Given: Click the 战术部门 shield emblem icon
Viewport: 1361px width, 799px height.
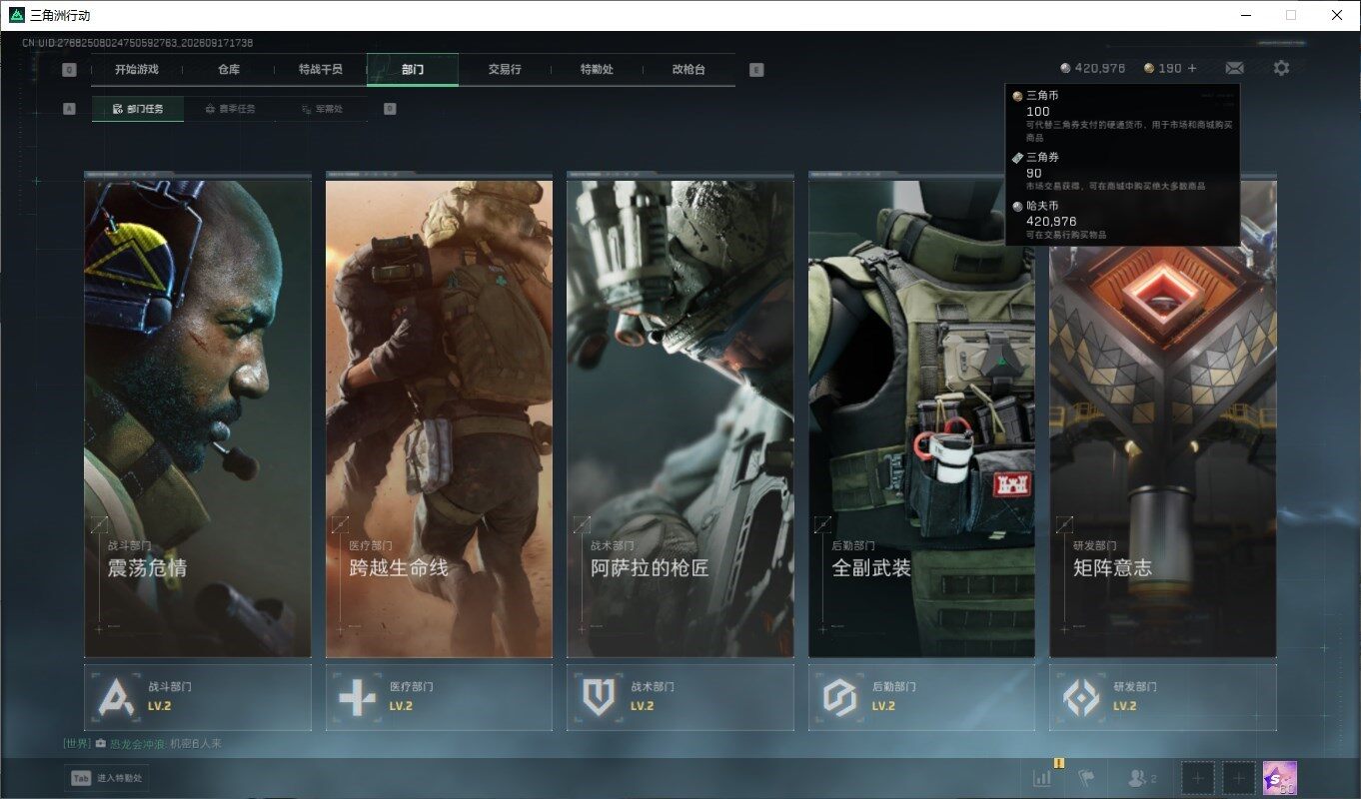Looking at the screenshot, I should tap(599, 697).
